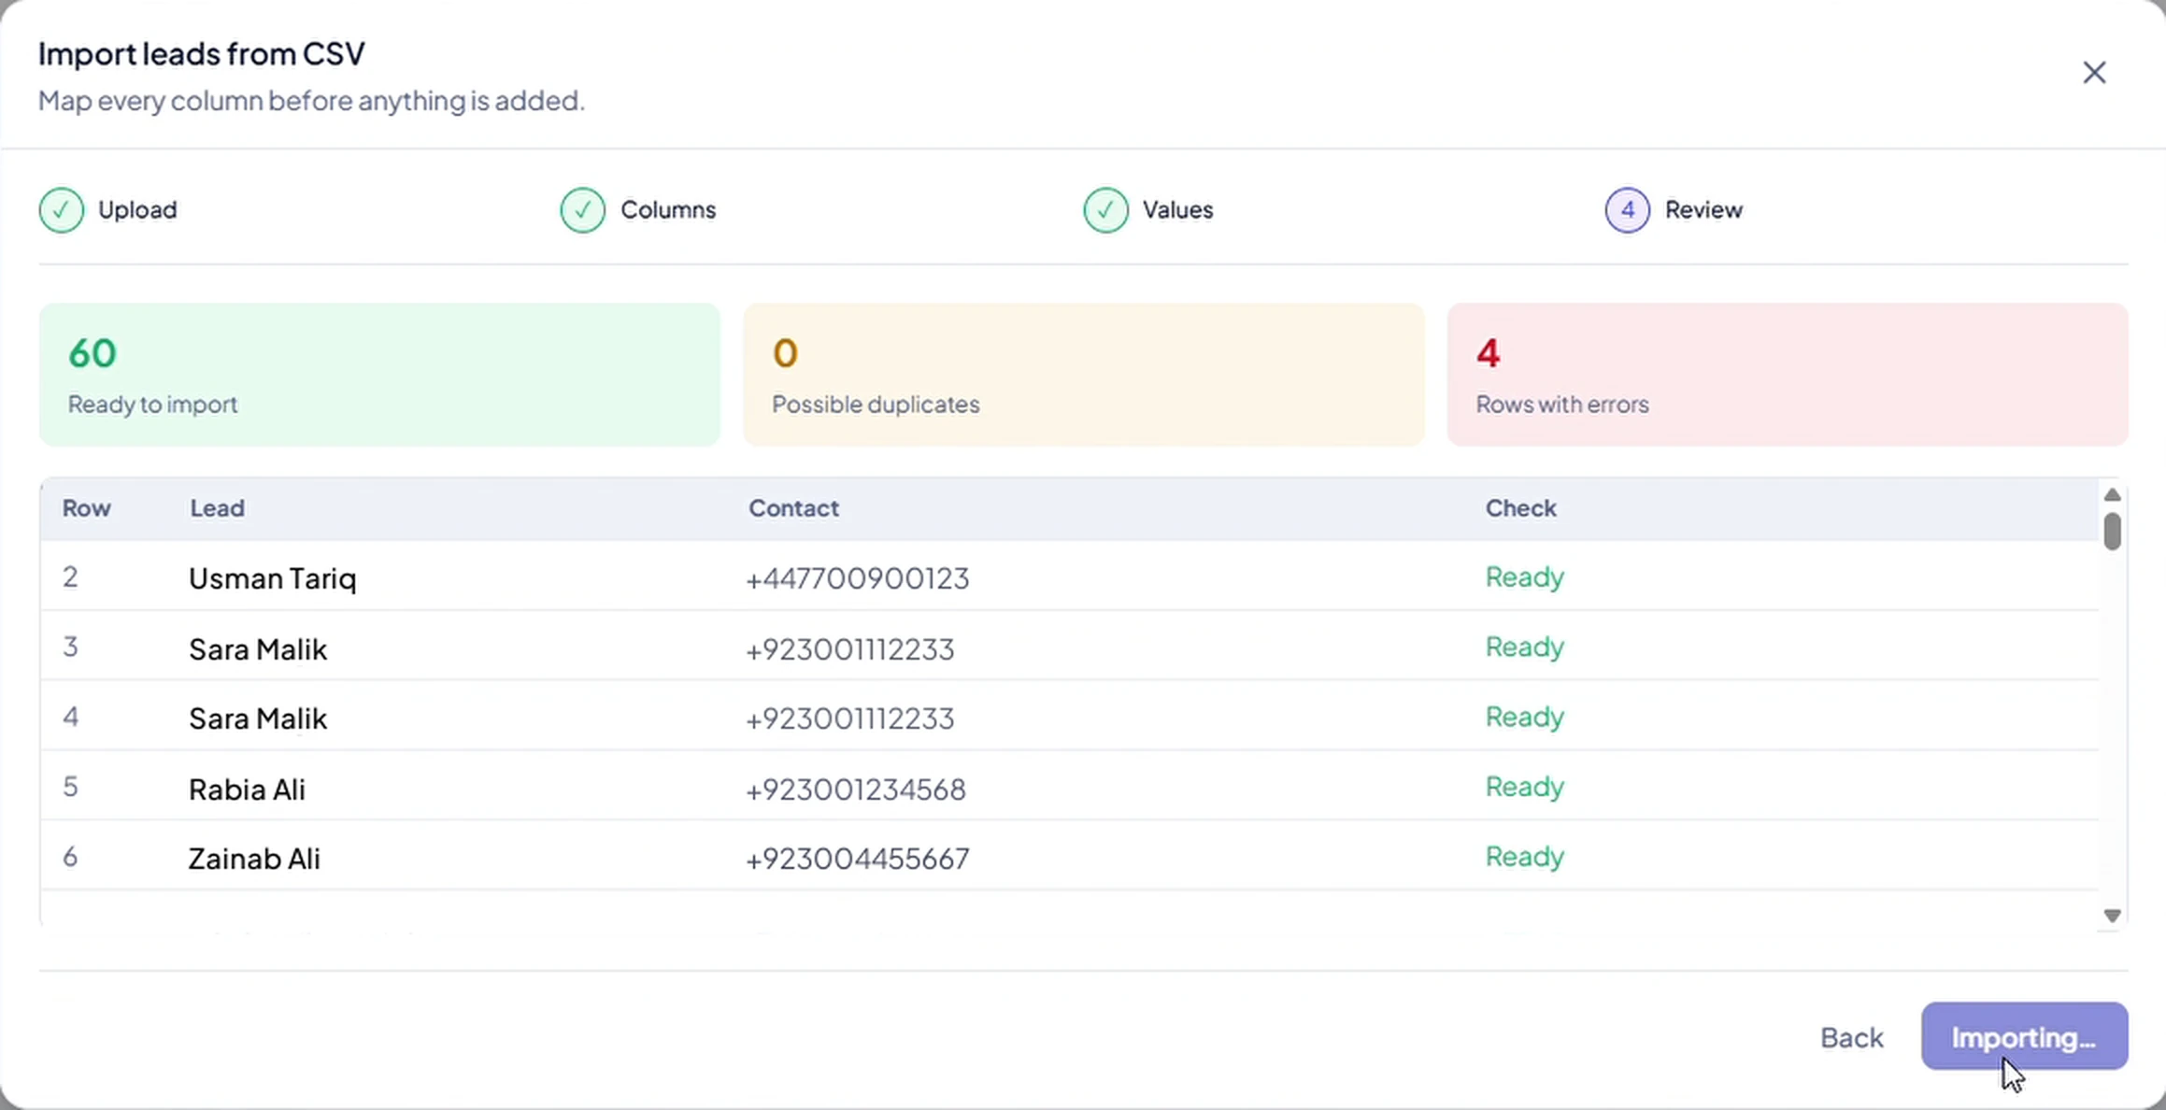
Task: Click Ready status for Rabia Ali
Action: [1525, 787]
